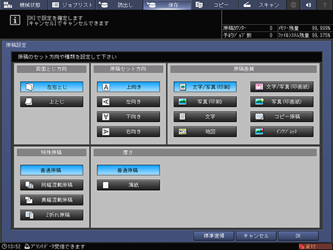Click the 13:52 time display
Image resolution: width=333 pixels, height=250 pixels.
[x=14, y=247]
